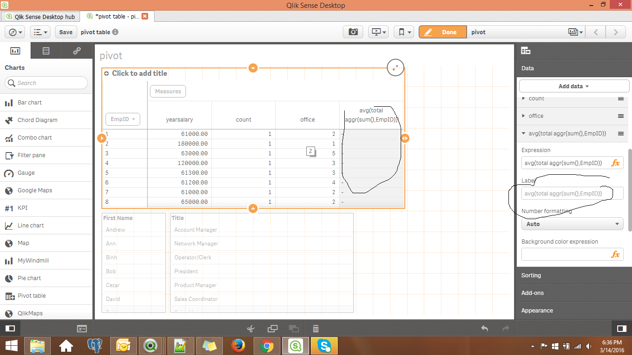Screen dimensions: 632x355
Task: Open the Add data dropdown
Action: (574, 86)
